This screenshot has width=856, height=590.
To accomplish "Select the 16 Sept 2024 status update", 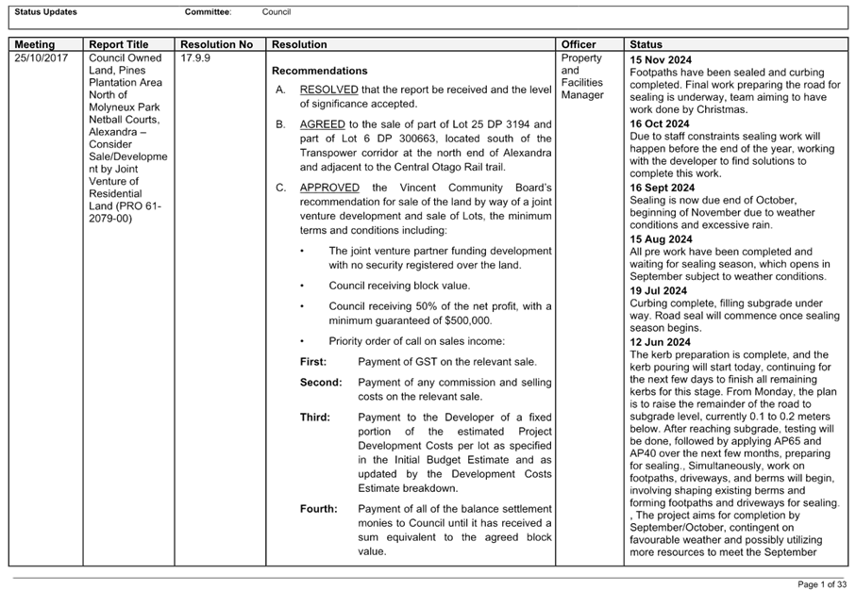I will [x=662, y=188].
